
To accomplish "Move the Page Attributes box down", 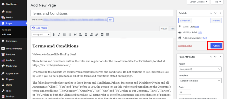I will click(215, 57).
